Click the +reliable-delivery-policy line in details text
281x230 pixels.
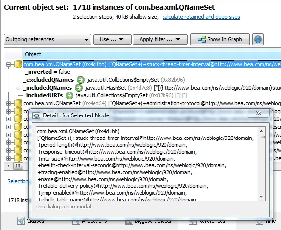tap(123, 186)
